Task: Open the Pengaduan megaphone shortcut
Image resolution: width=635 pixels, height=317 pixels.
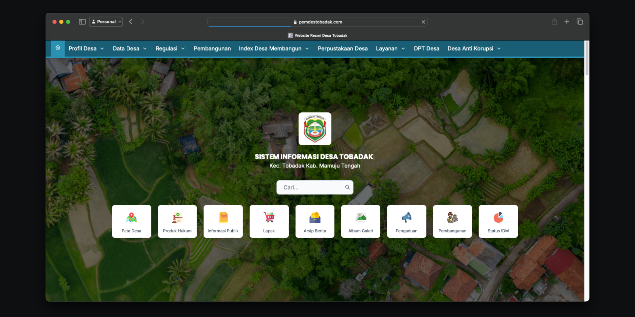Action: point(406,221)
